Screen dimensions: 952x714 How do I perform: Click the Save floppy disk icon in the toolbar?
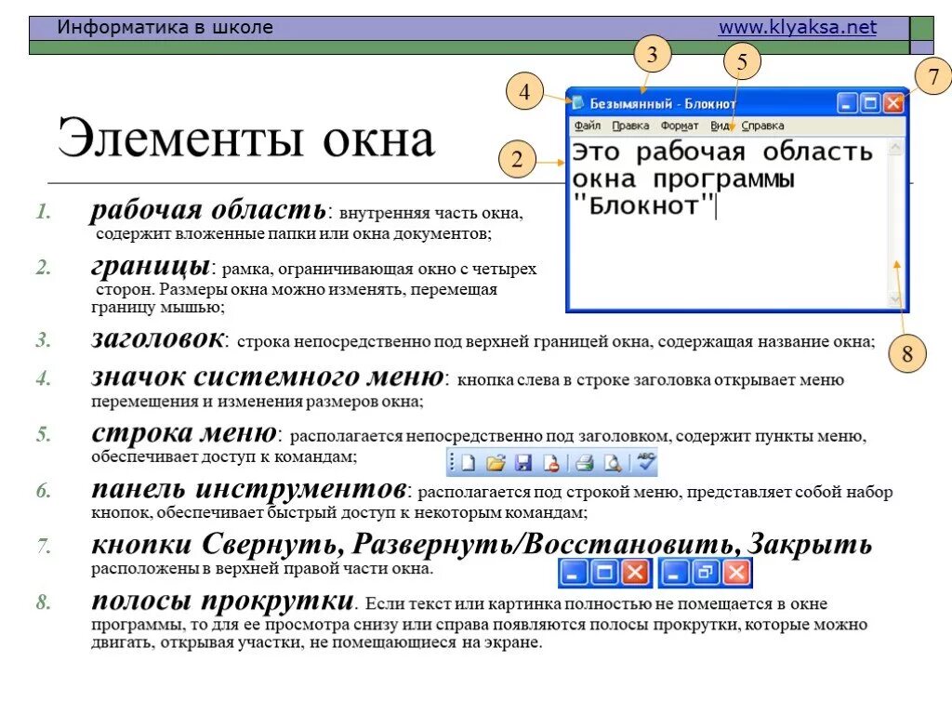click(x=522, y=463)
